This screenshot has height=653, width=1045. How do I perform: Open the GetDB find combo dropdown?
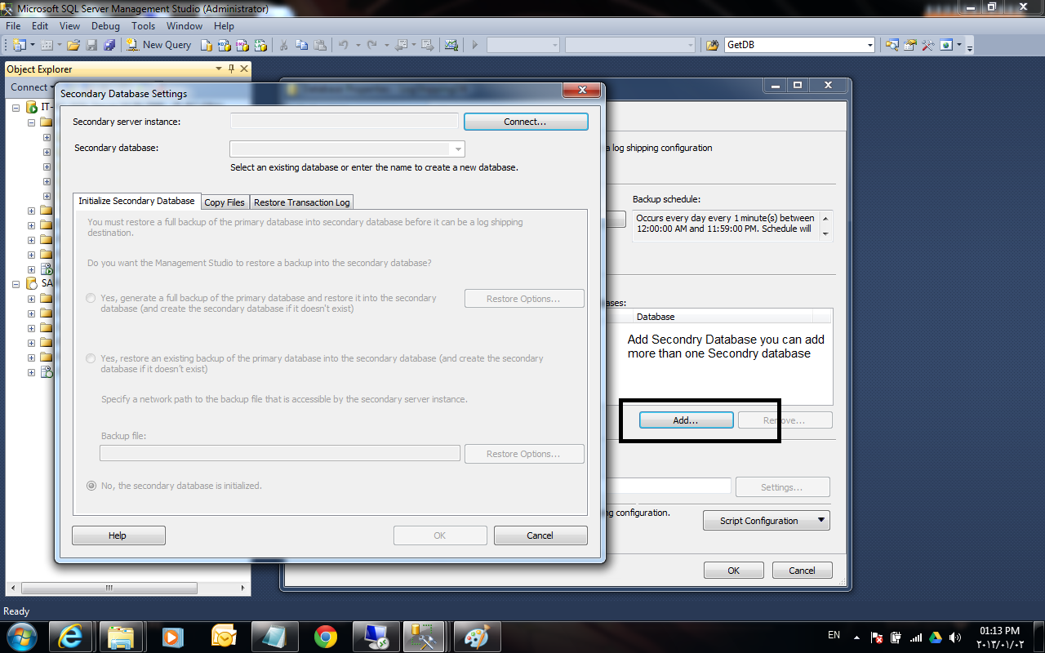click(870, 45)
